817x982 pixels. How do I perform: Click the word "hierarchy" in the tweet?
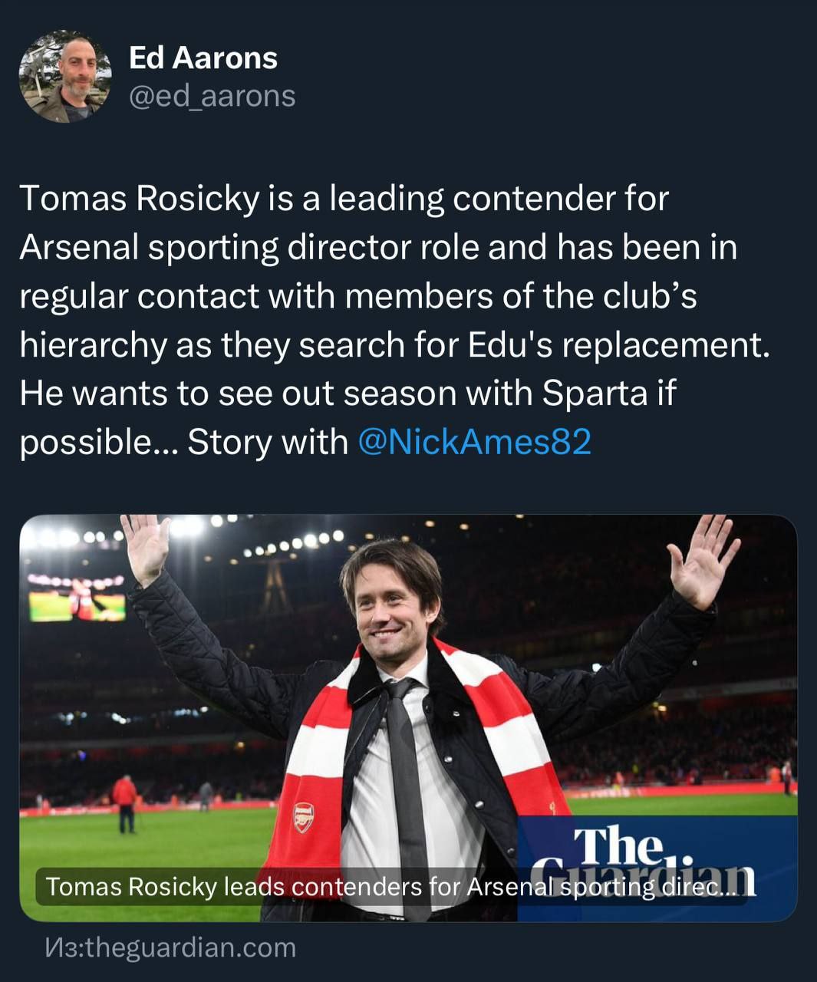93,344
